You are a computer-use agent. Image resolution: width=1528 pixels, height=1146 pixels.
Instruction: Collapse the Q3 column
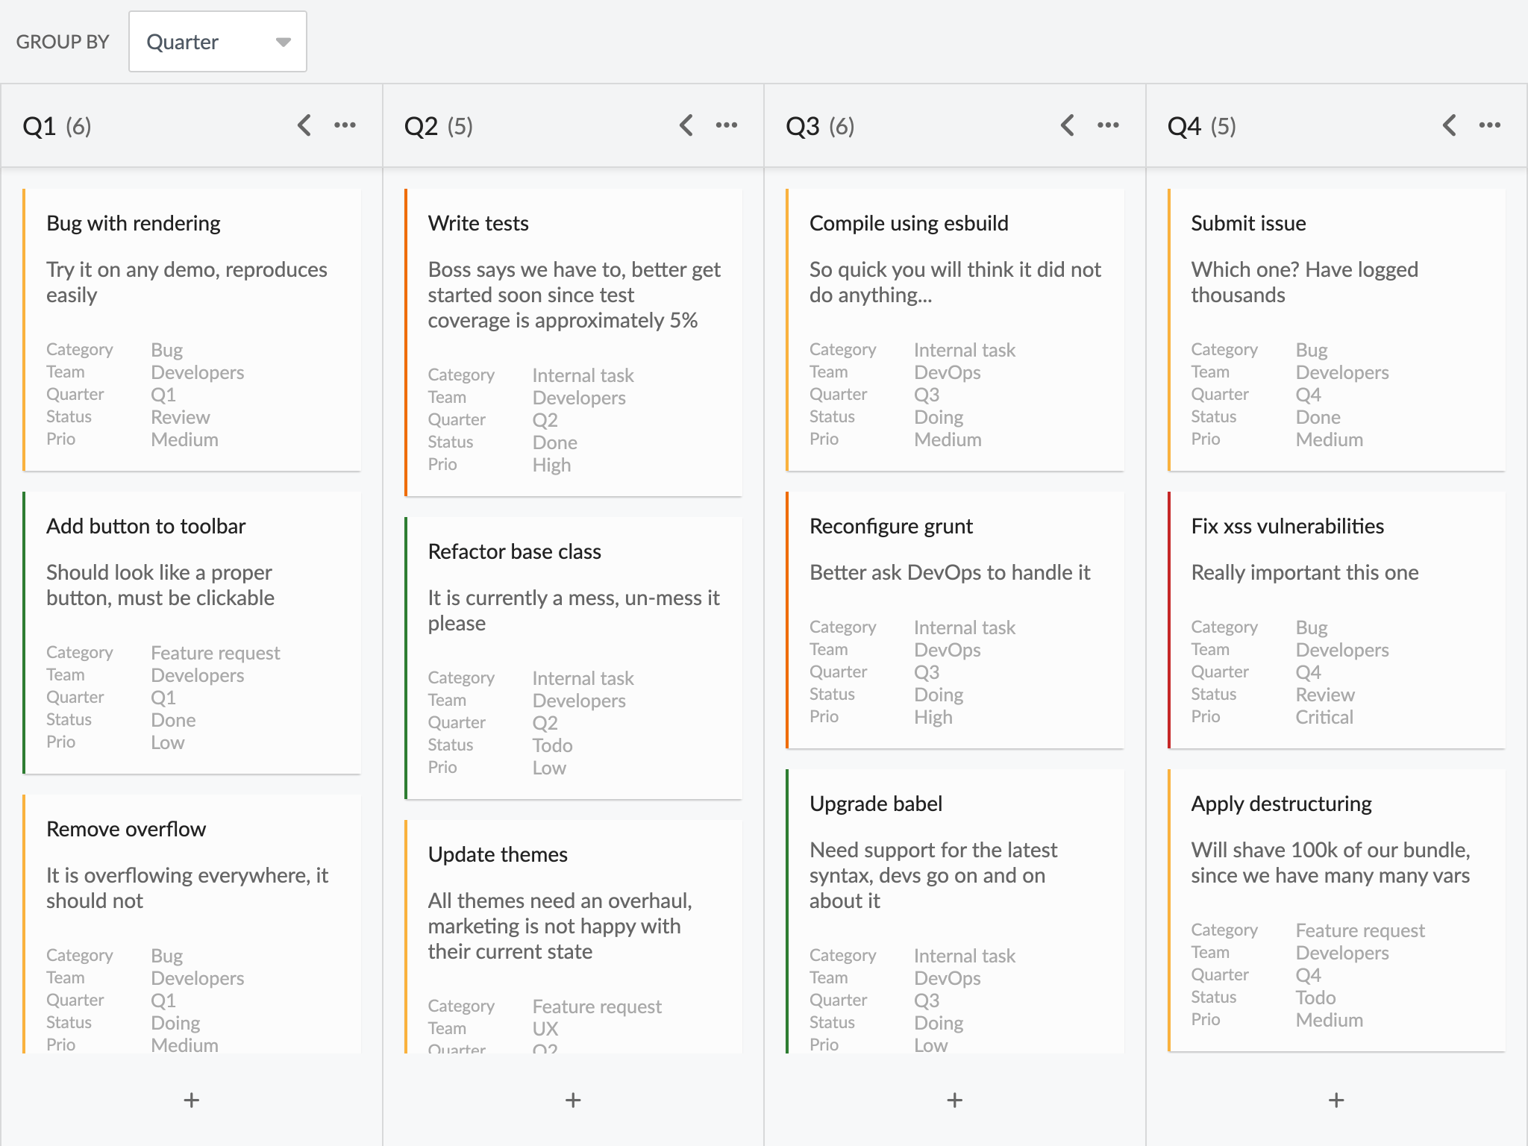[1068, 125]
